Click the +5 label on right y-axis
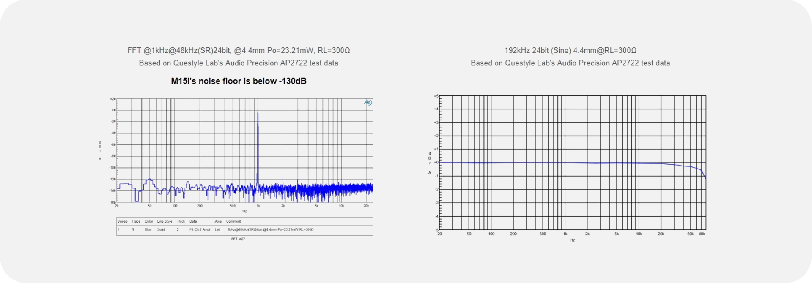Screen dimensions: 812x283 436,96
